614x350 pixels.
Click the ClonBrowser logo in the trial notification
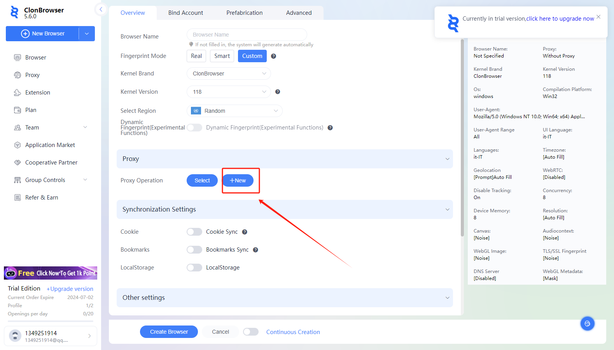tap(453, 23)
